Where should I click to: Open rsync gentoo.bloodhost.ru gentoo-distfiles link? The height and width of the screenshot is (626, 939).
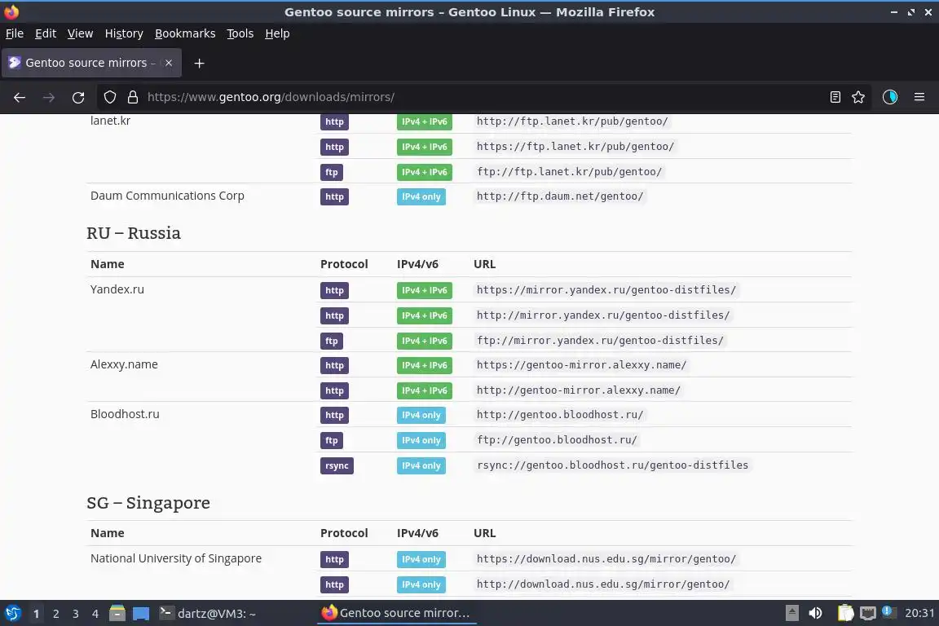613,465
